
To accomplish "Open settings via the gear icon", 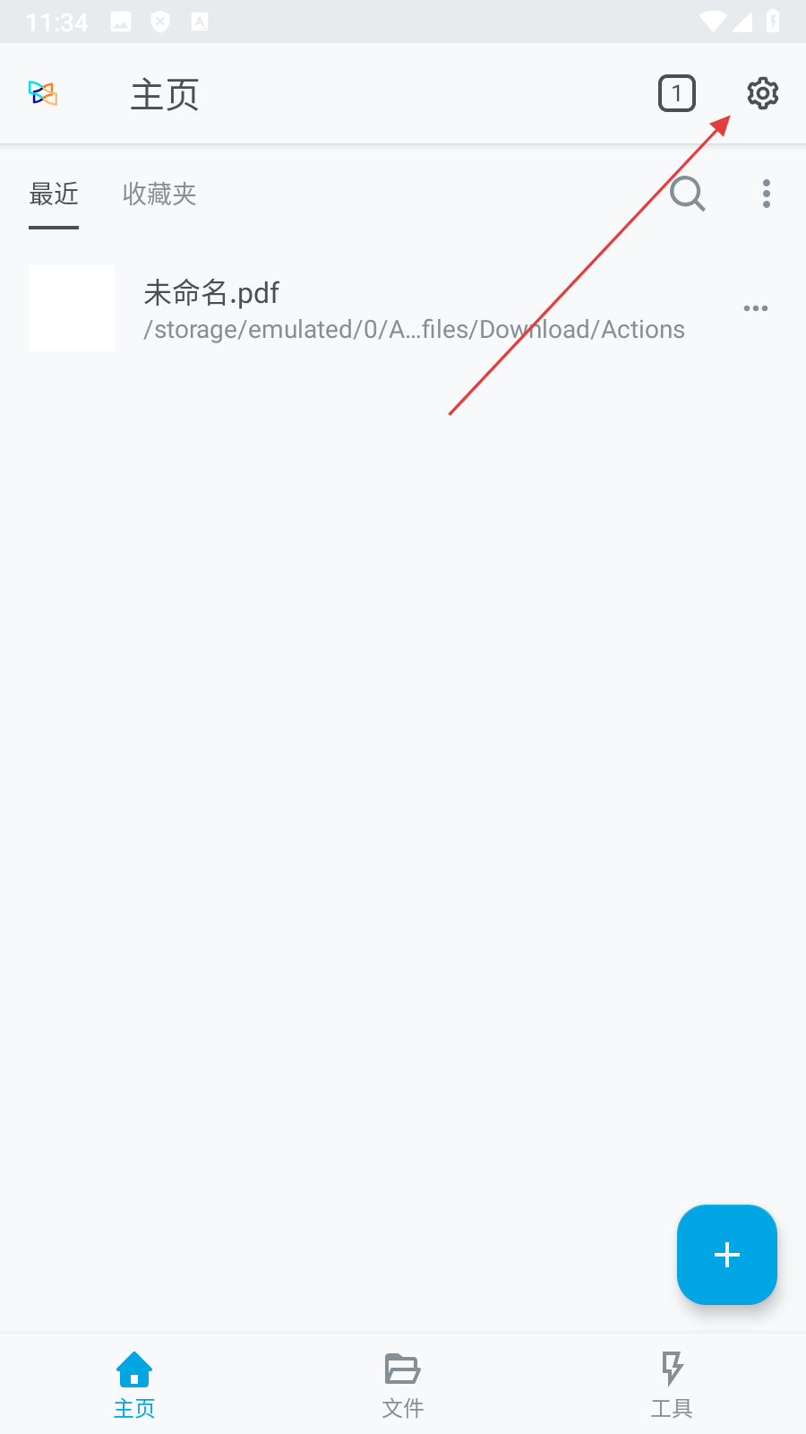I will [x=762, y=93].
